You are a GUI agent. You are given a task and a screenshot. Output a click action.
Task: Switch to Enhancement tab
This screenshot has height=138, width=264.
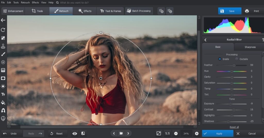(x=13, y=11)
